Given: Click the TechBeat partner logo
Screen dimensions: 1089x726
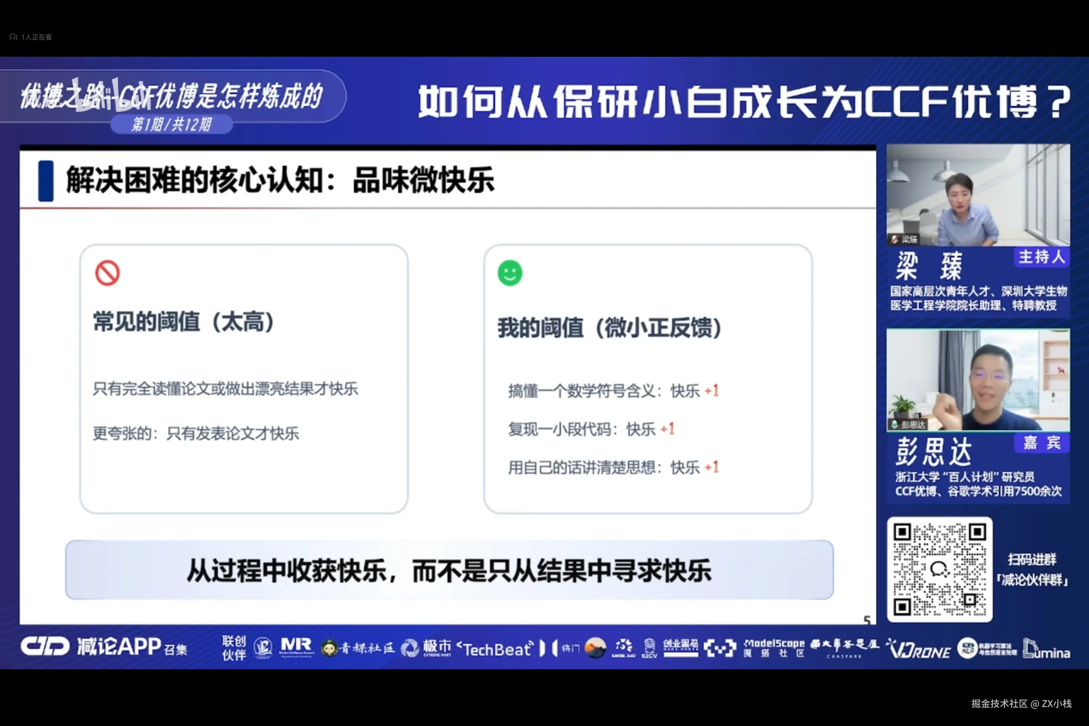Looking at the screenshot, I should tap(495, 649).
